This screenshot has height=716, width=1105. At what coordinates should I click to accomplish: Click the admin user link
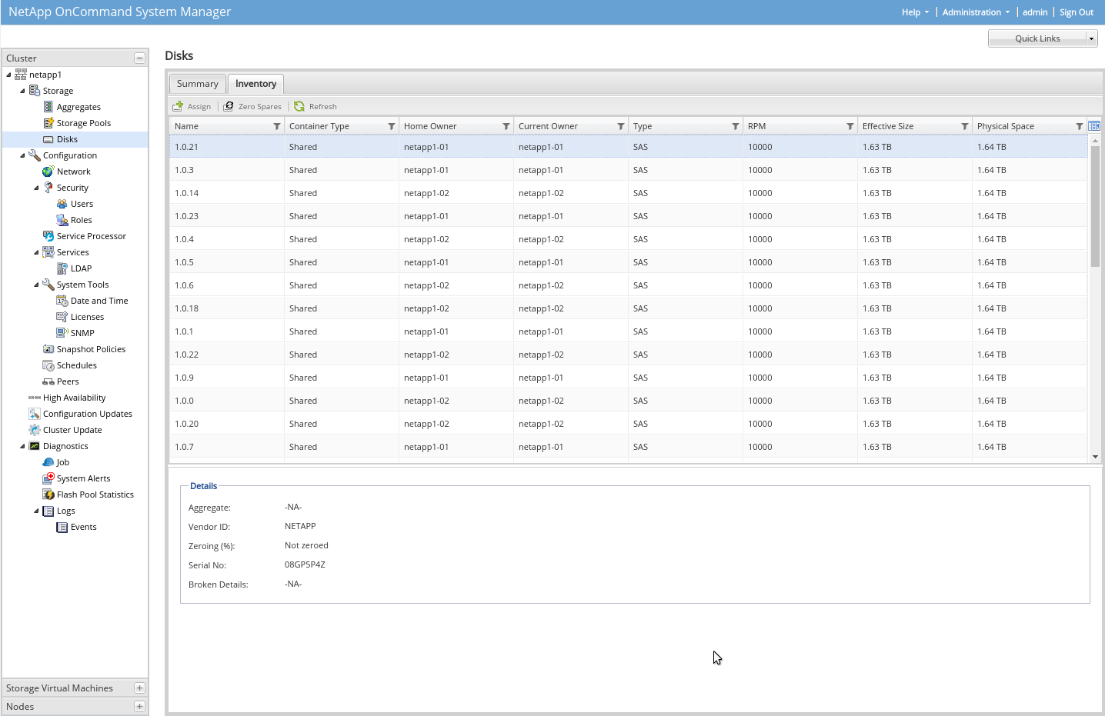pos(1035,12)
